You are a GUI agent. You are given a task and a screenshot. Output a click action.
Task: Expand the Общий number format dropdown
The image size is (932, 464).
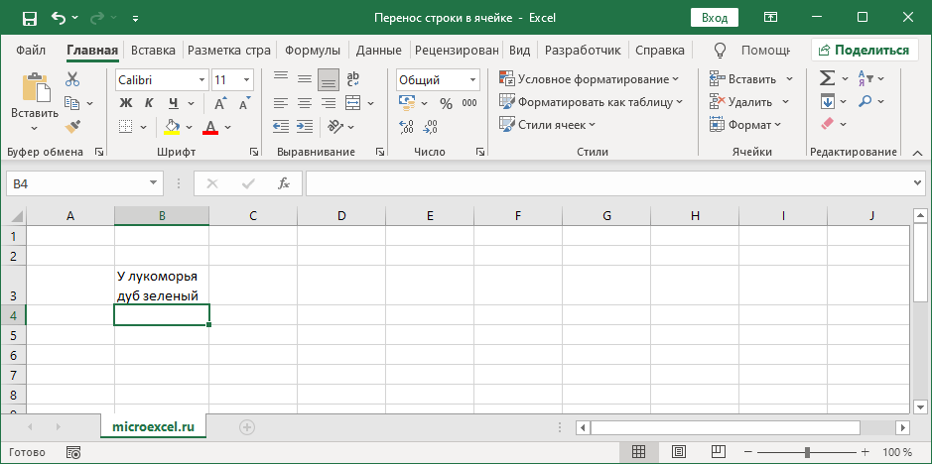click(472, 79)
